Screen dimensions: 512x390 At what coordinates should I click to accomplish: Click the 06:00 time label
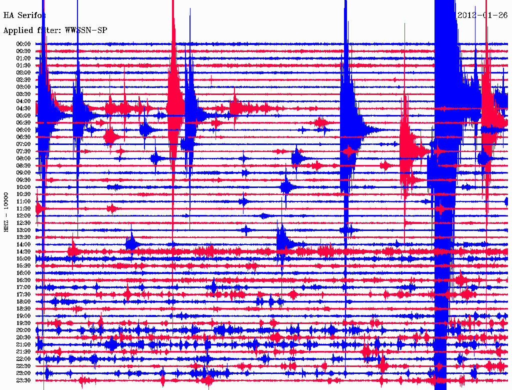23,129
